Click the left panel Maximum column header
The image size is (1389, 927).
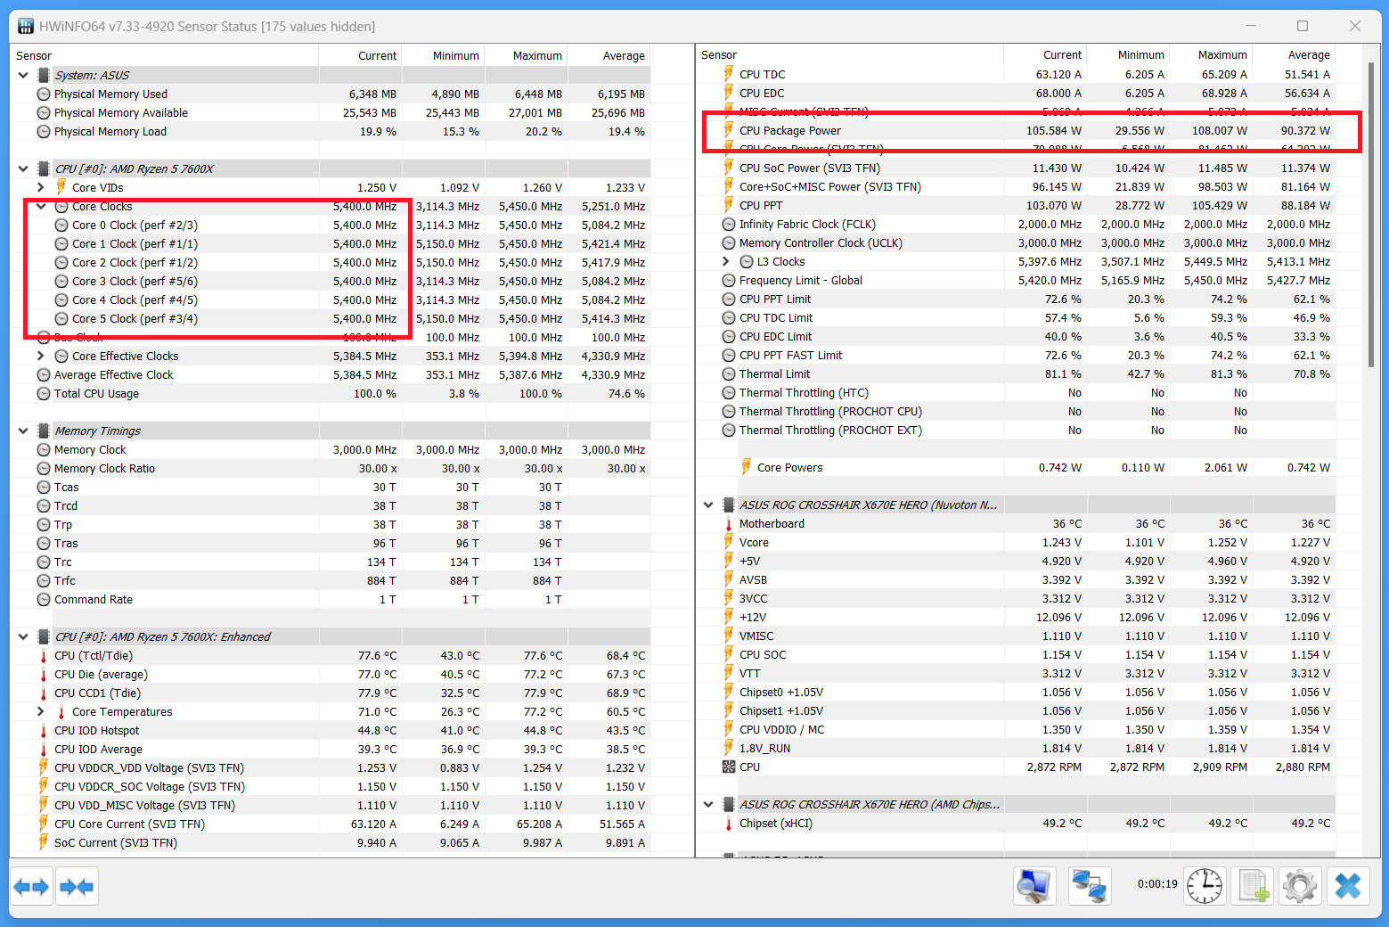(x=527, y=55)
